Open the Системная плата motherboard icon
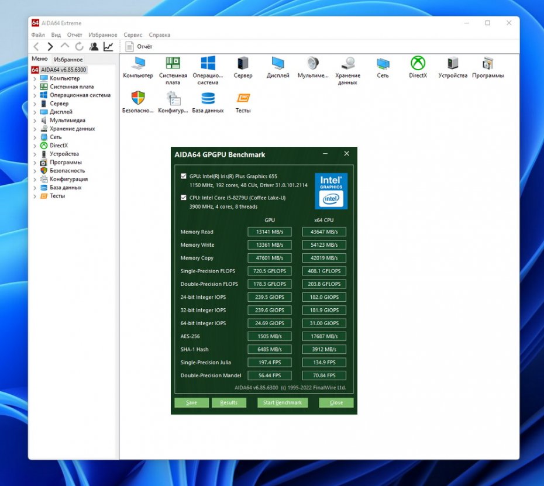This screenshot has height=486, width=544. point(173,64)
